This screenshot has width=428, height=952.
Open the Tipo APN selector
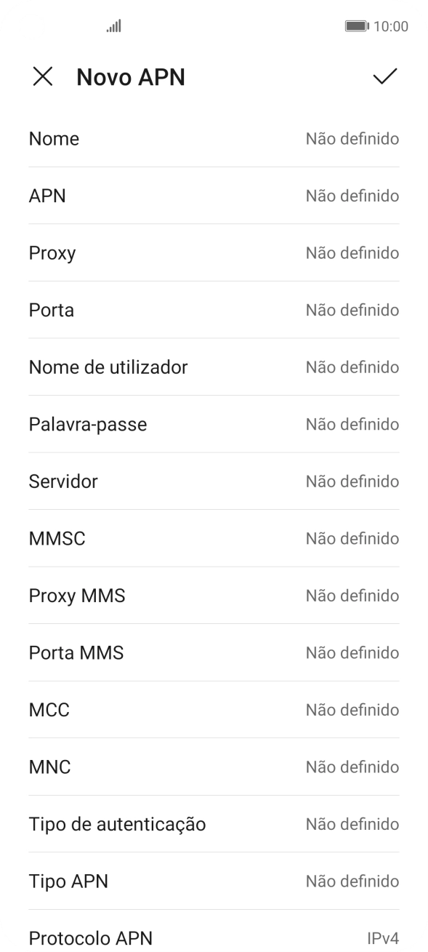214,881
